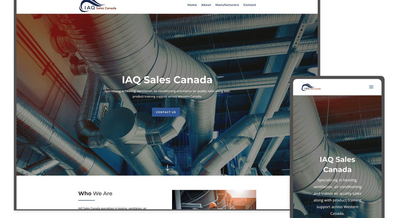Click the desktop hero tagline paragraph
Screen dimensions: 399x218
[167, 94]
